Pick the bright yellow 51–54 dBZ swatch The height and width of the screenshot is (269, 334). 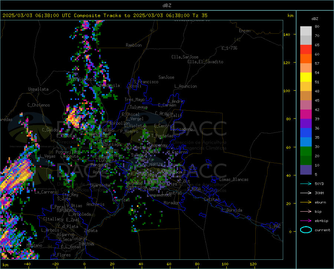point(306,77)
